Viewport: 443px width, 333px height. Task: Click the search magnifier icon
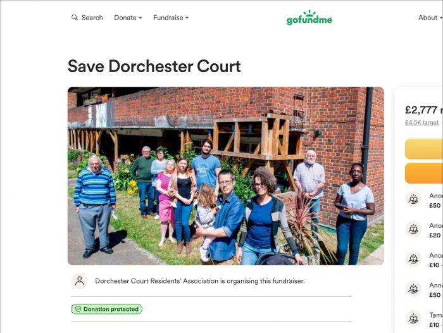[74, 18]
